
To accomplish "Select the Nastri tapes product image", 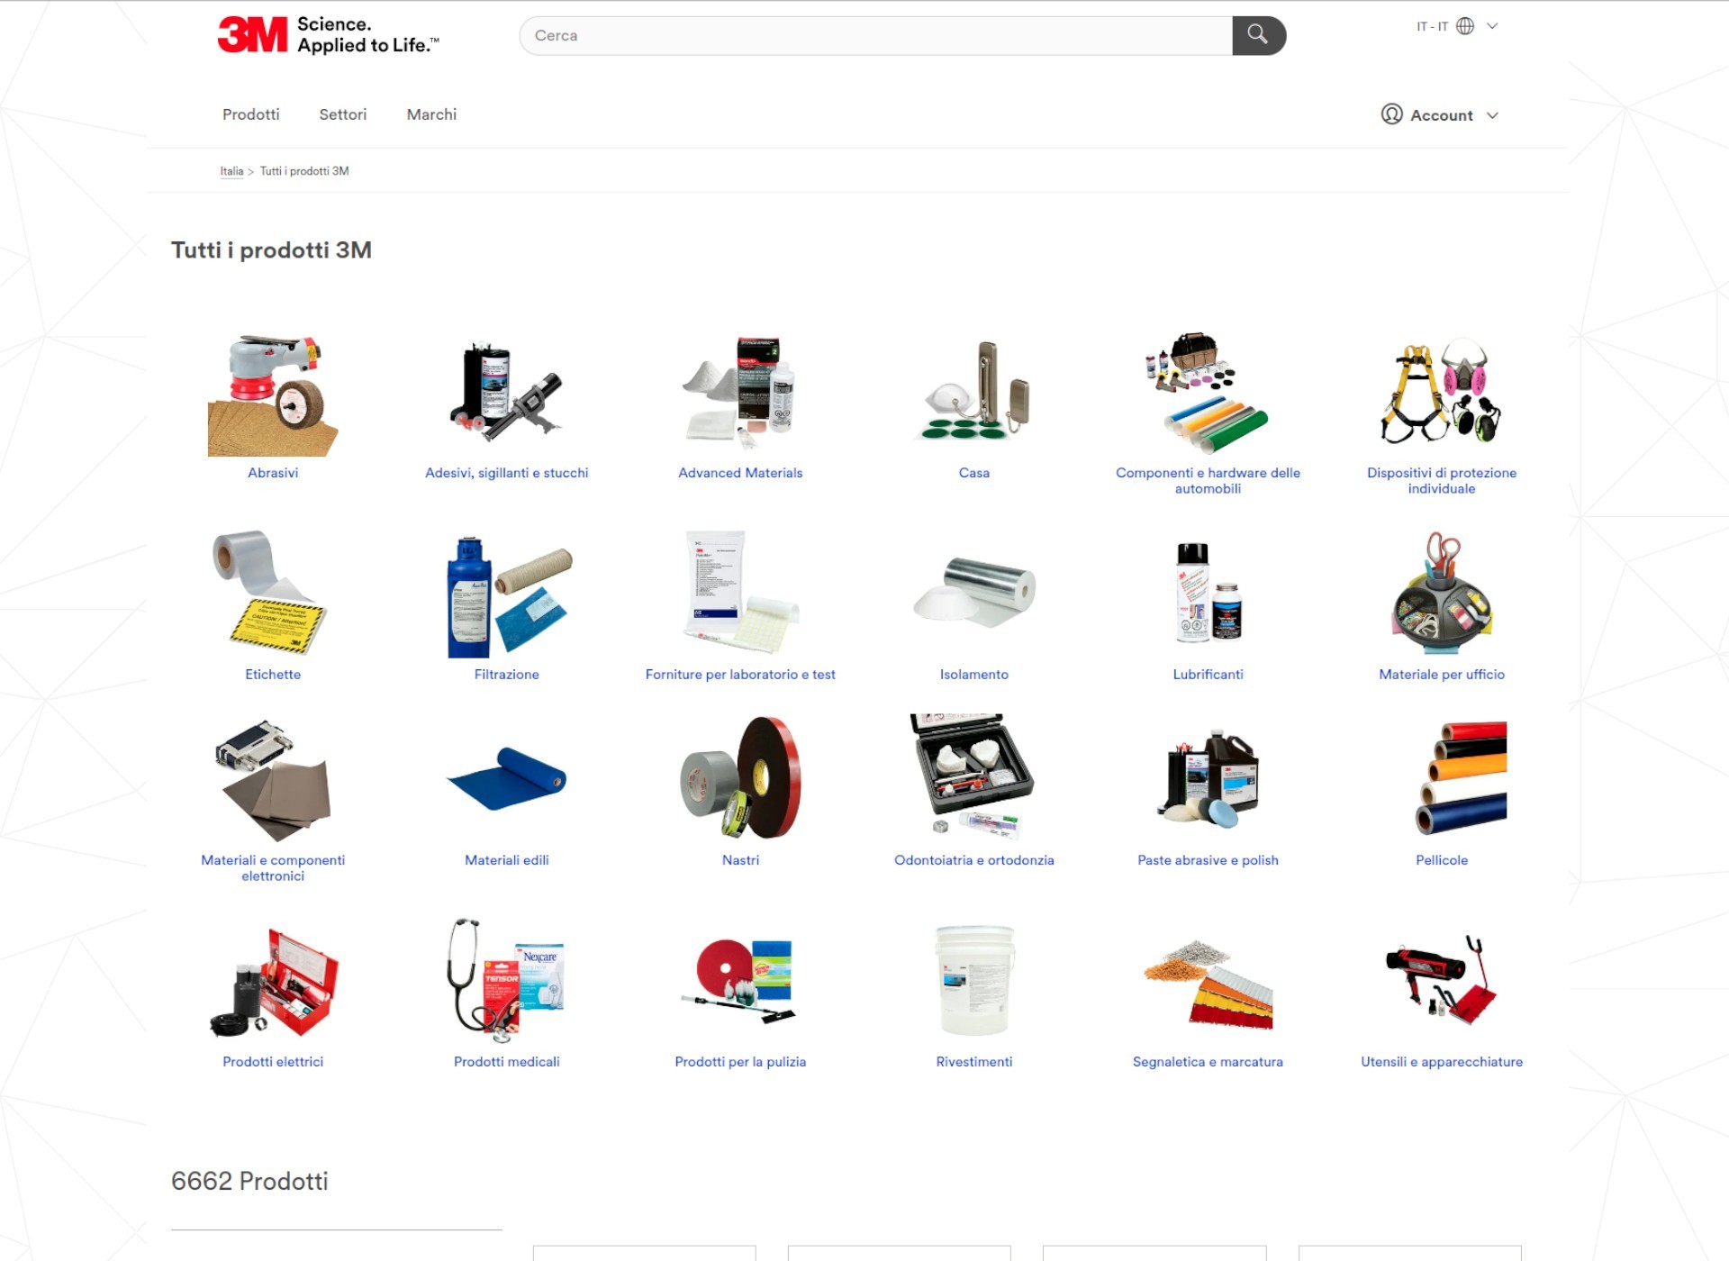I will tap(740, 778).
